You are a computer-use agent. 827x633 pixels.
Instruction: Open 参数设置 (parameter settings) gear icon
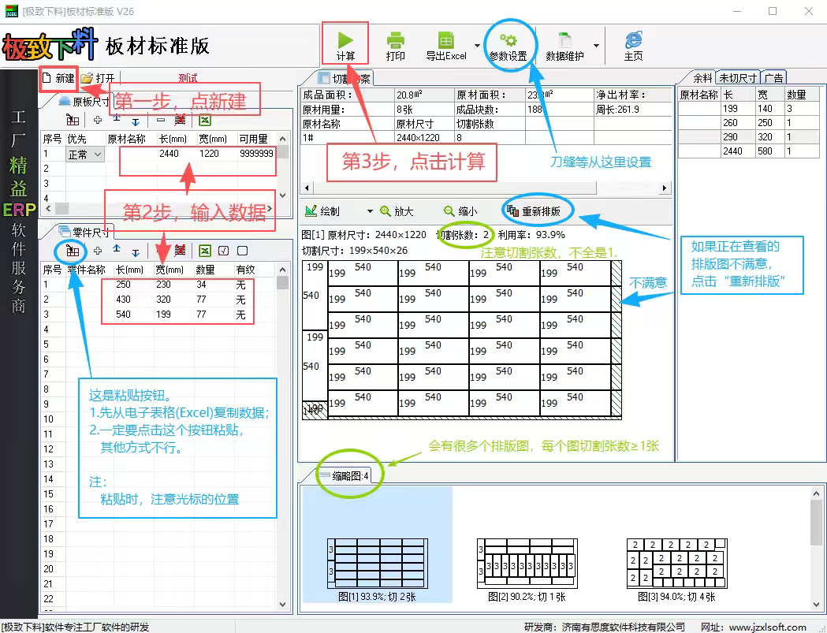509,41
